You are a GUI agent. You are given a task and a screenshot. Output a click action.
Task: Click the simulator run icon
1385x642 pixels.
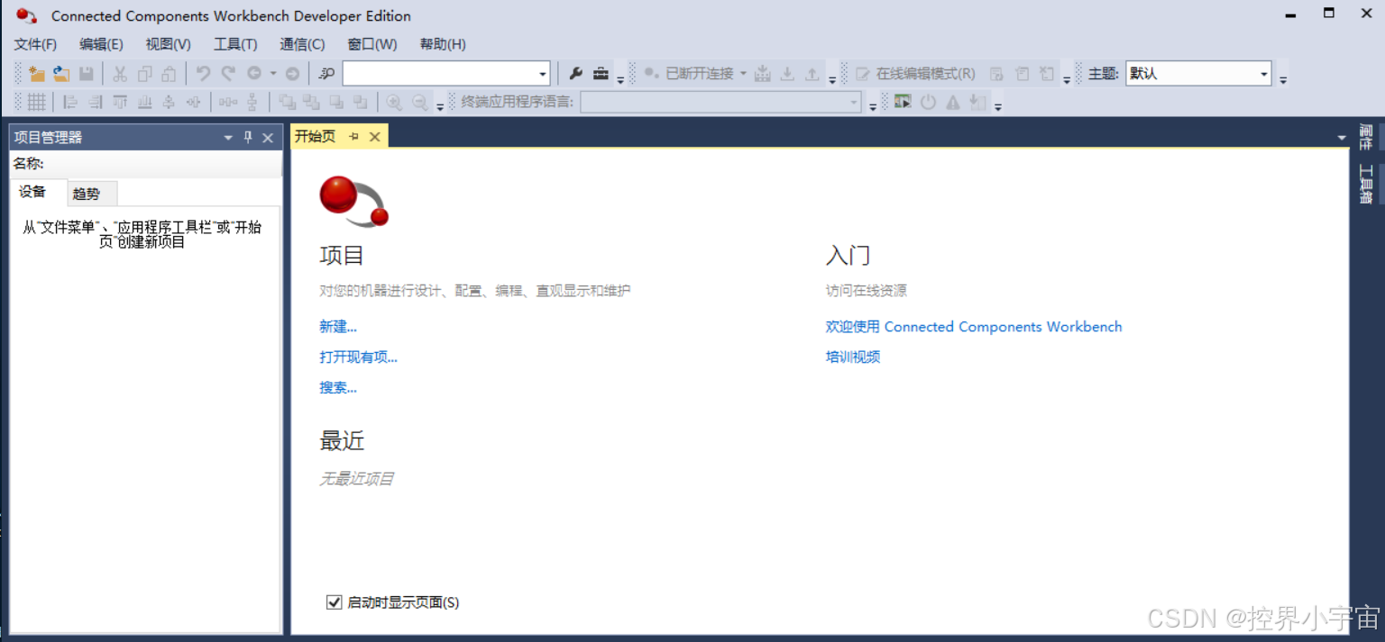tap(903, 102)
